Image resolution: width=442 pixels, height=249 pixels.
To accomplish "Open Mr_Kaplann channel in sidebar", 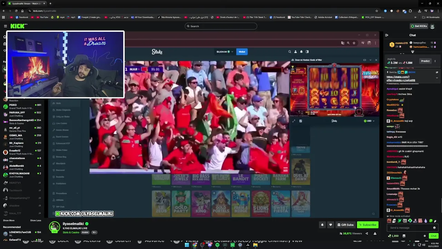I will coord(22,145).
